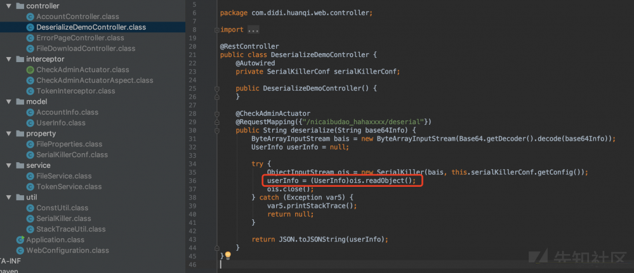Image resolution: width=634 pixels, height=273 pixels.
Task: Click the class icon beside ErrorPageController.class
Action: [x=30, y=38]
